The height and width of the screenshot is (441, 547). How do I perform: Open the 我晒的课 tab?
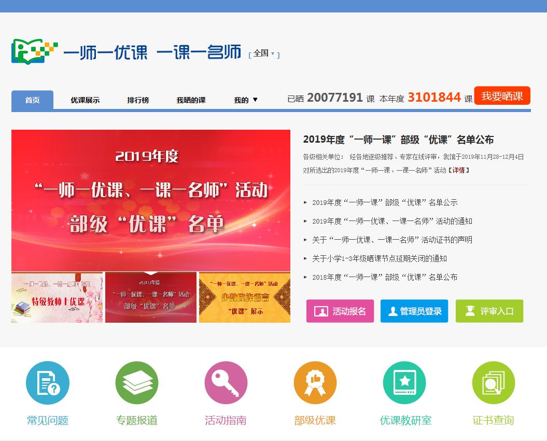tap(190, 100)
